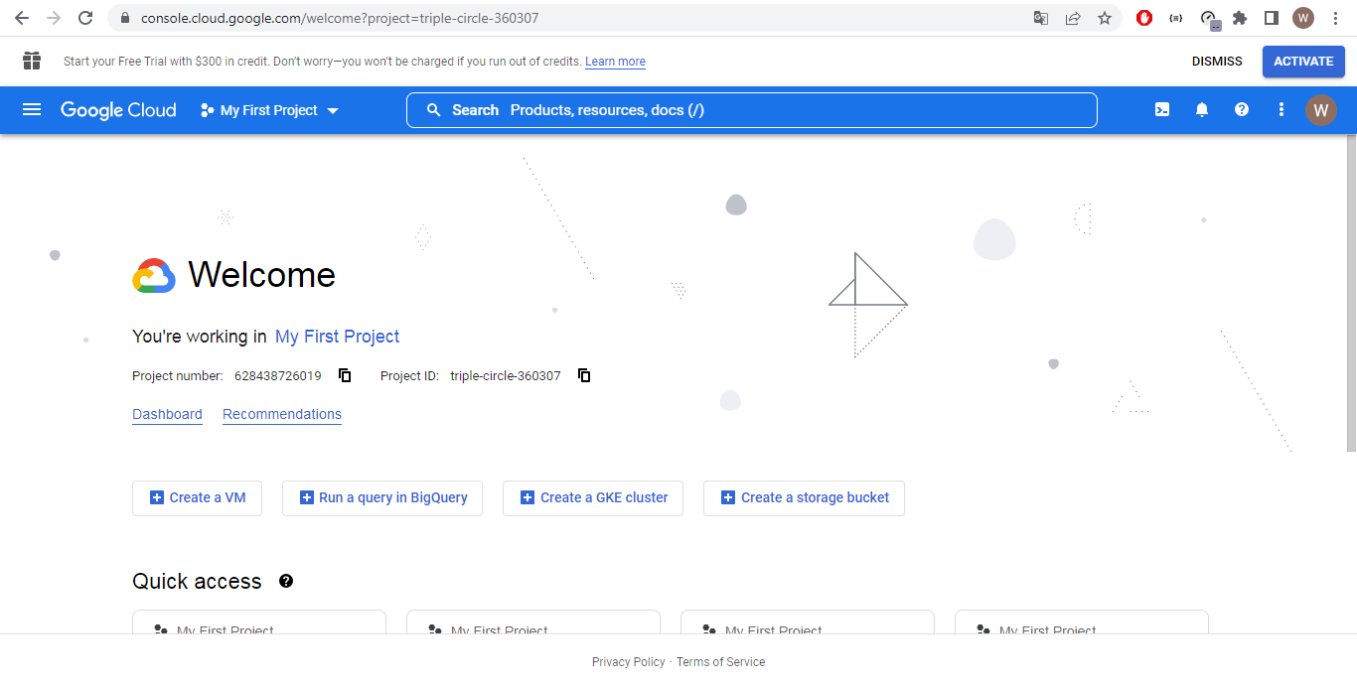Open the Google account avatar in the Cloud header
The width and height of the screenshot is (1357, 689).
(x=1321, y=110)
